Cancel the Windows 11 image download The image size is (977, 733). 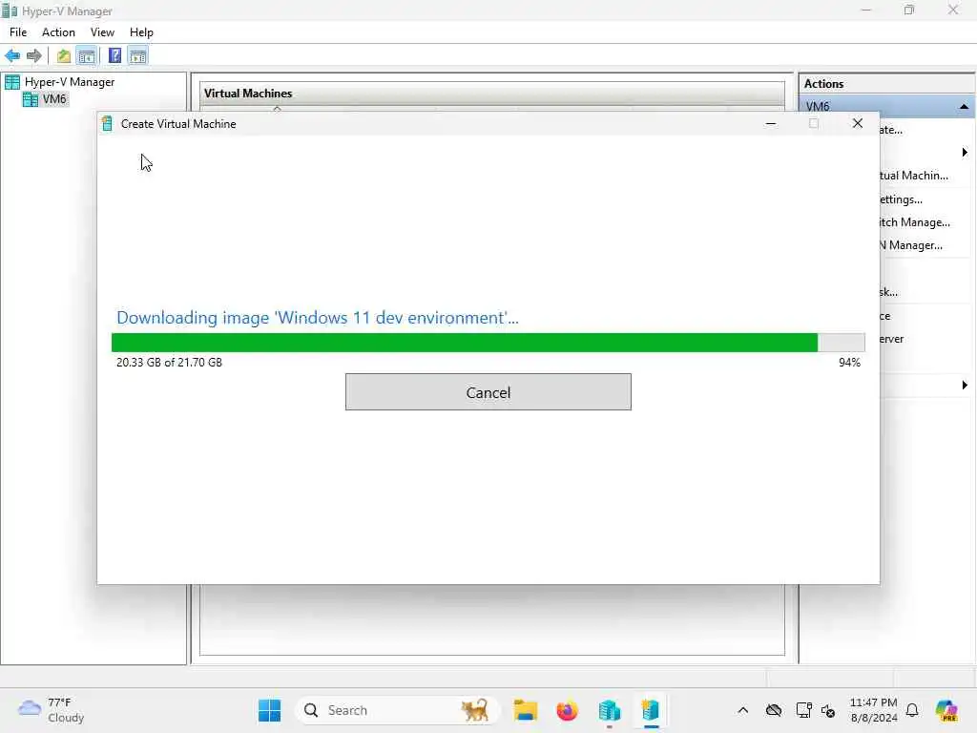click(x=488, y=392)
